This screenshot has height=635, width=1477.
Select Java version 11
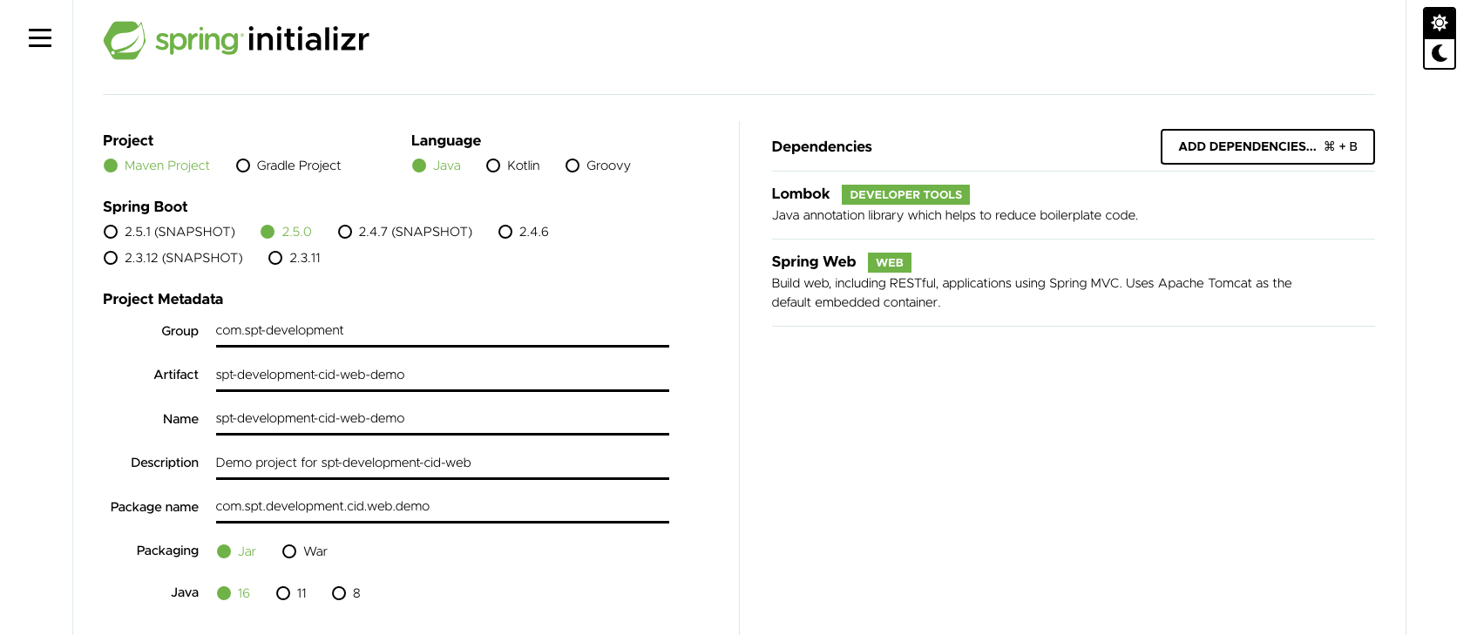click(291, 593)
